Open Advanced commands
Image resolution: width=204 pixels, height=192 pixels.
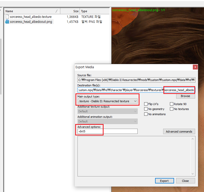pyautogui.click(x=179, y=132)
